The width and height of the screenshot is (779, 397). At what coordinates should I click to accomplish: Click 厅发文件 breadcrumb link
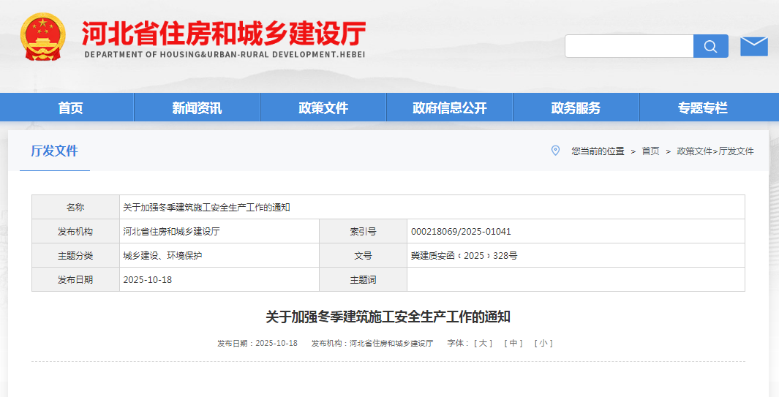(737, 151)
